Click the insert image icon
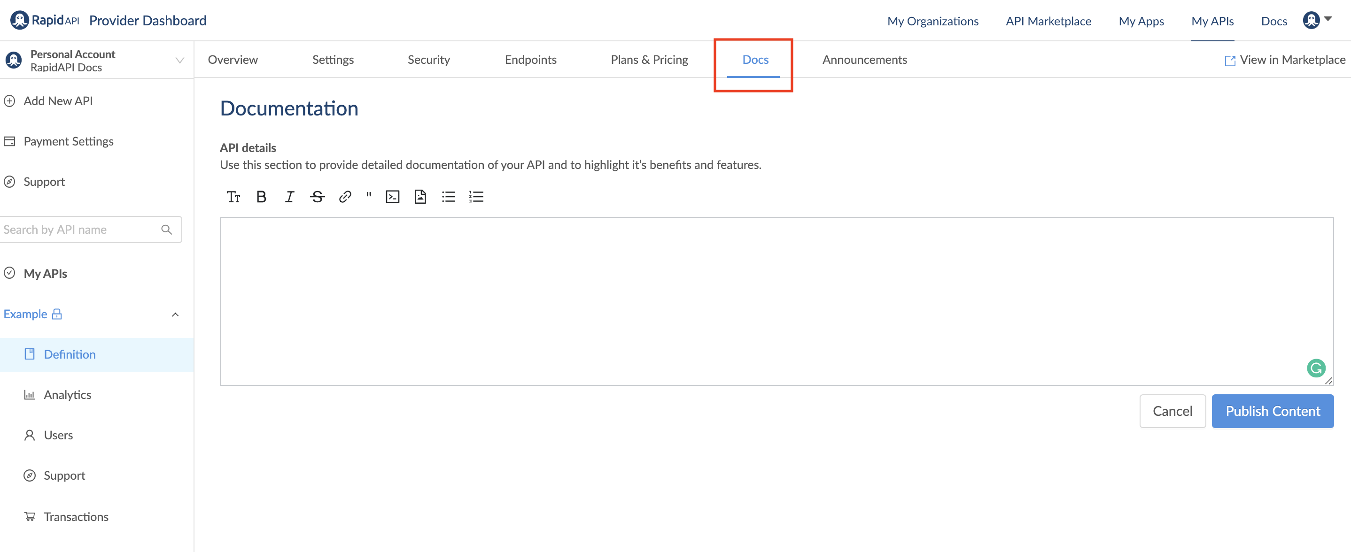 (x=420, y=197)
